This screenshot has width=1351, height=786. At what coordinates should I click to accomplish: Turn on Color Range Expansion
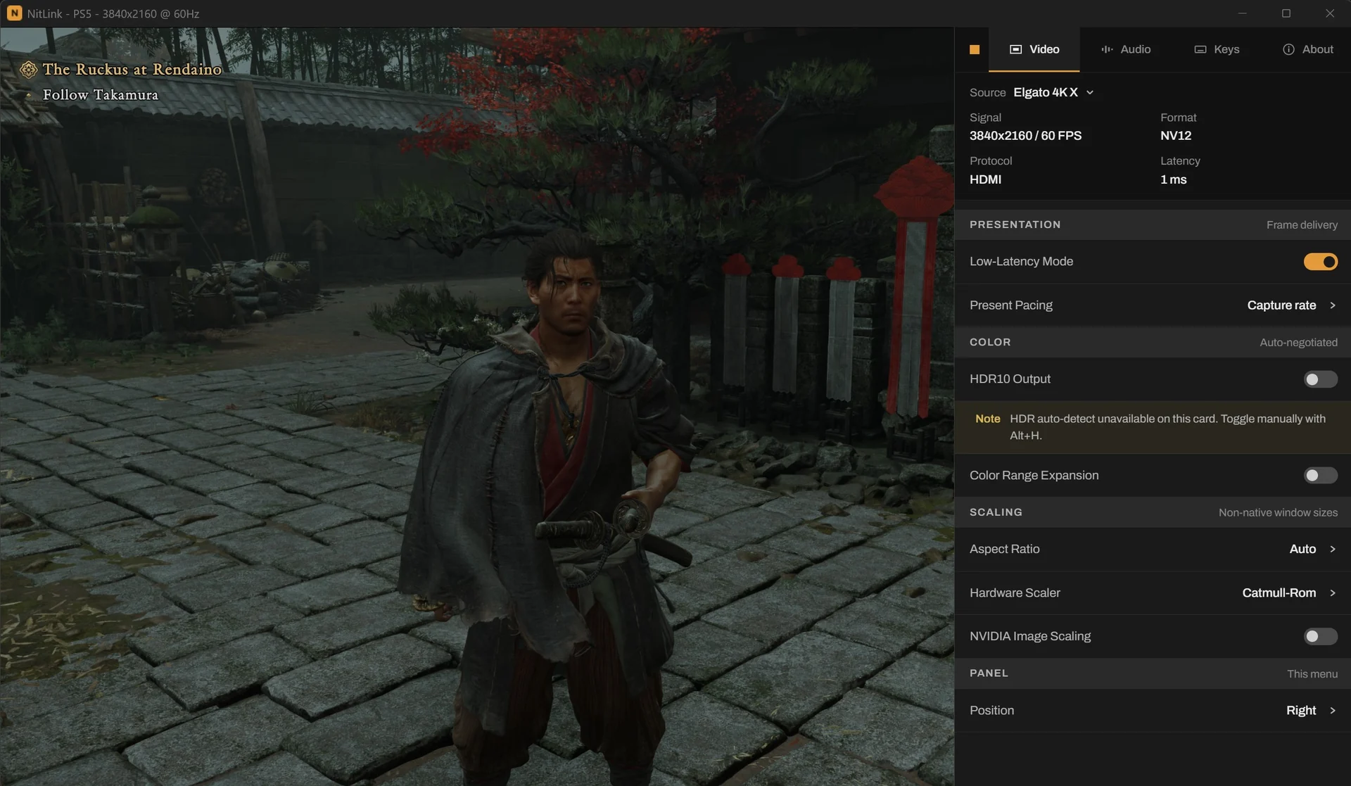pyautogui.click(x=1320, y=476)
